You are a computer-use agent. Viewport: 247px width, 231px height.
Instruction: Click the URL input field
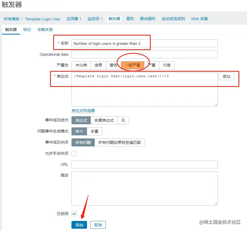[x=145, y=164]
